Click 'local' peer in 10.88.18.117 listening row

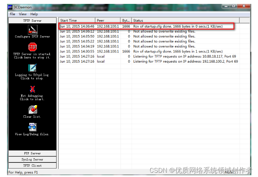click(x=101, y=56)
